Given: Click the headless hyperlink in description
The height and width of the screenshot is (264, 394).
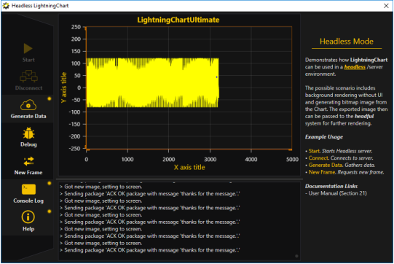Looking at the screenshot, I should pos(355,67).
